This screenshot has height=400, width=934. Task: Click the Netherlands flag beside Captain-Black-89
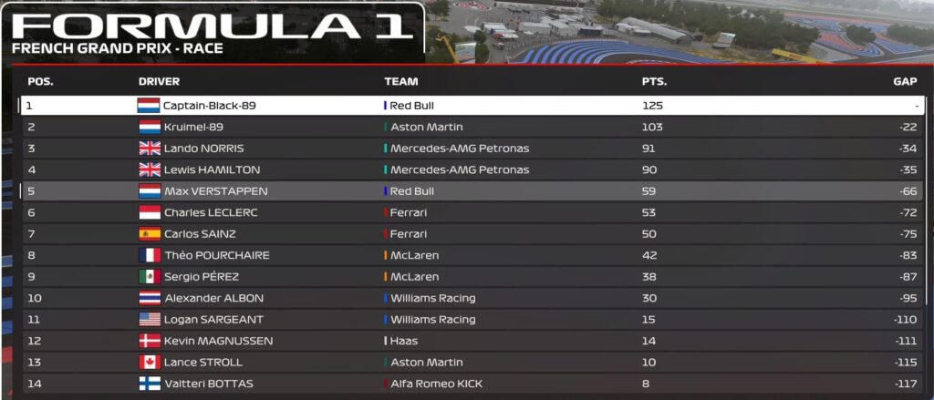149,106
